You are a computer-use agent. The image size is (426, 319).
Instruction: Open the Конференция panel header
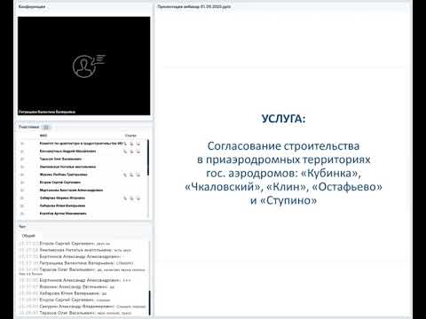tap(32, 6)
